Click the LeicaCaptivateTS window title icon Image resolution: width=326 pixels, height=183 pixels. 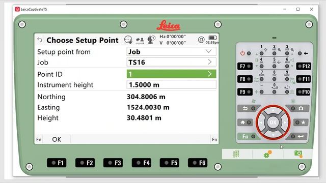[17, 9]
